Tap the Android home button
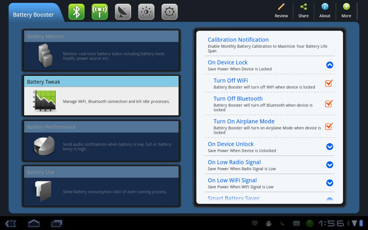Image resolution: width=368 pixels, height=230 pixels. pyautogui.click(x=34, y=223)
